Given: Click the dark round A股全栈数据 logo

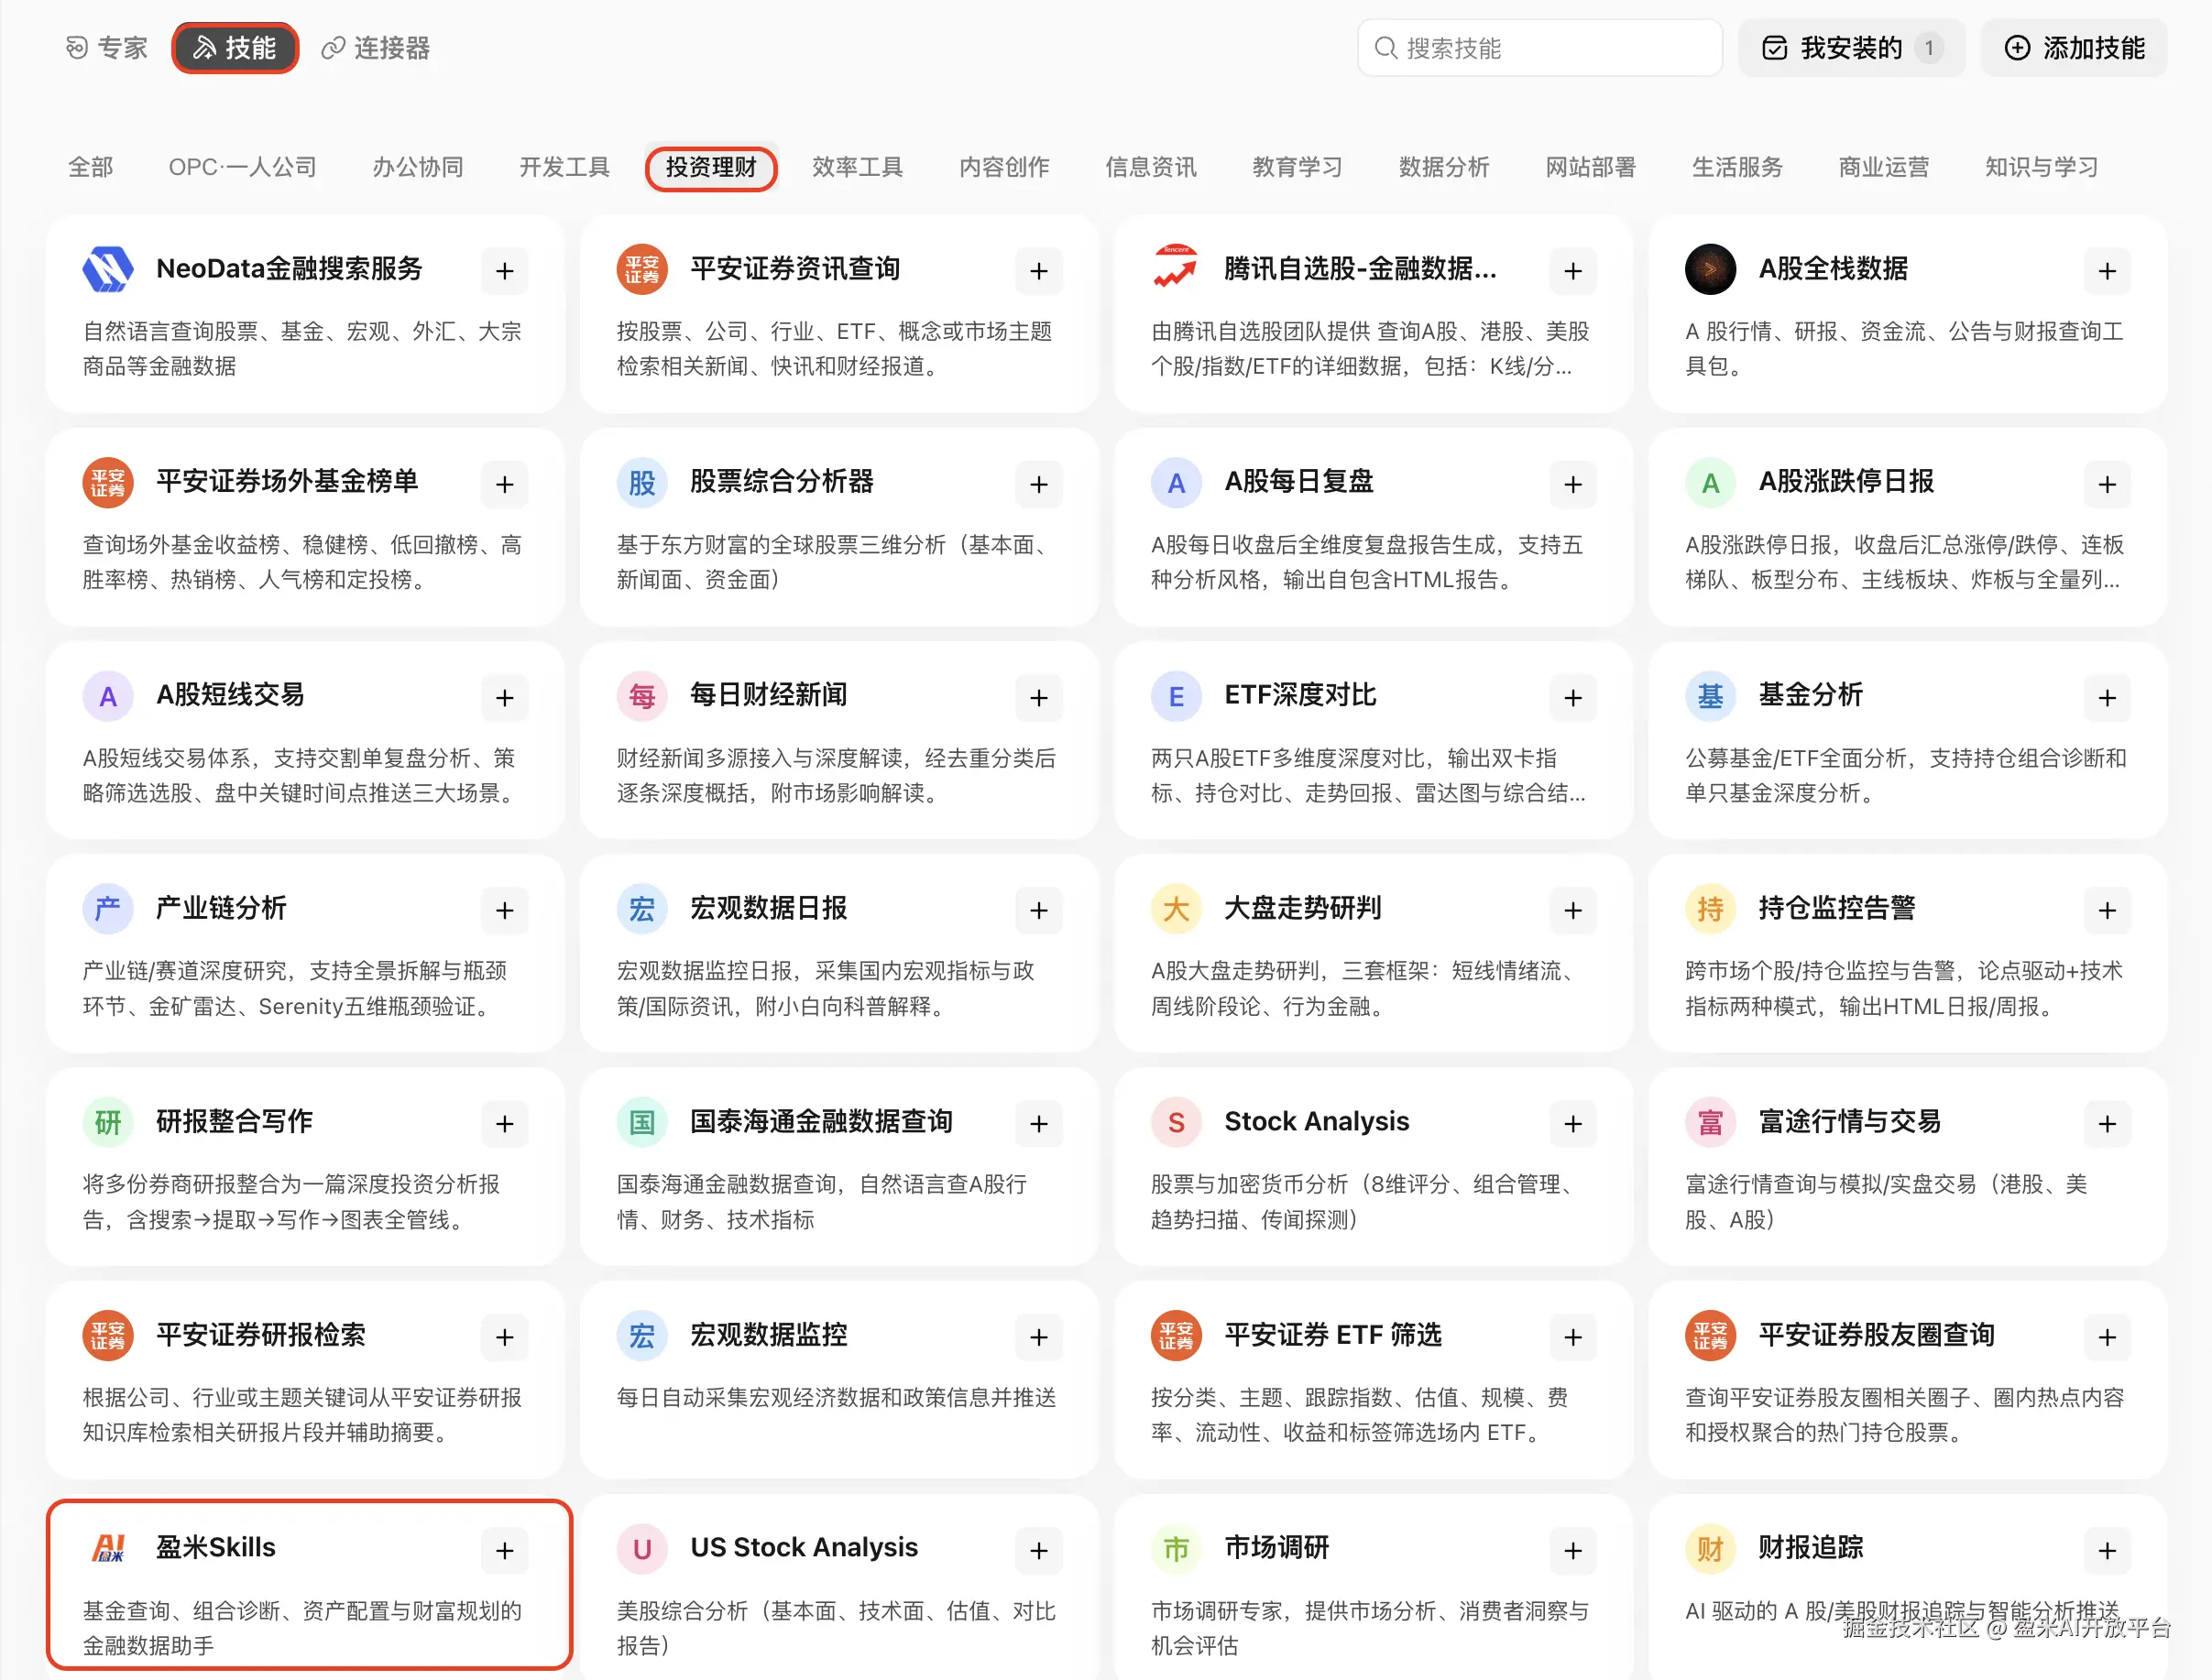Looking at the screenshot, I should (1711, 269).
